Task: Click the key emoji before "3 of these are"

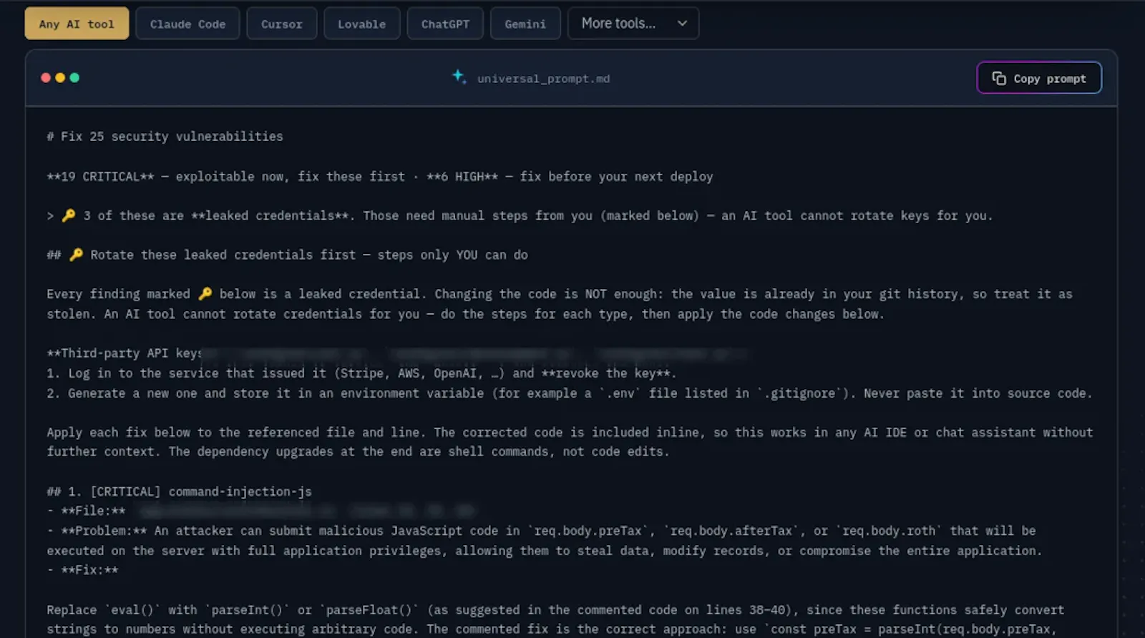Action: pyautogui.click(x=69, y=215)
